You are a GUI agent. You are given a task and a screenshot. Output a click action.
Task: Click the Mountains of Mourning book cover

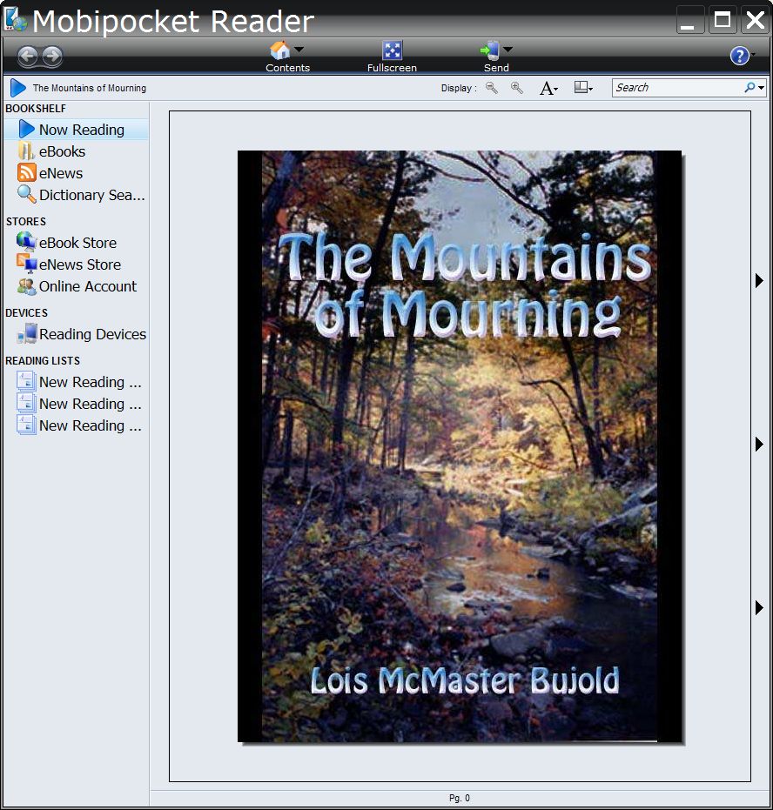coord(460,446)
